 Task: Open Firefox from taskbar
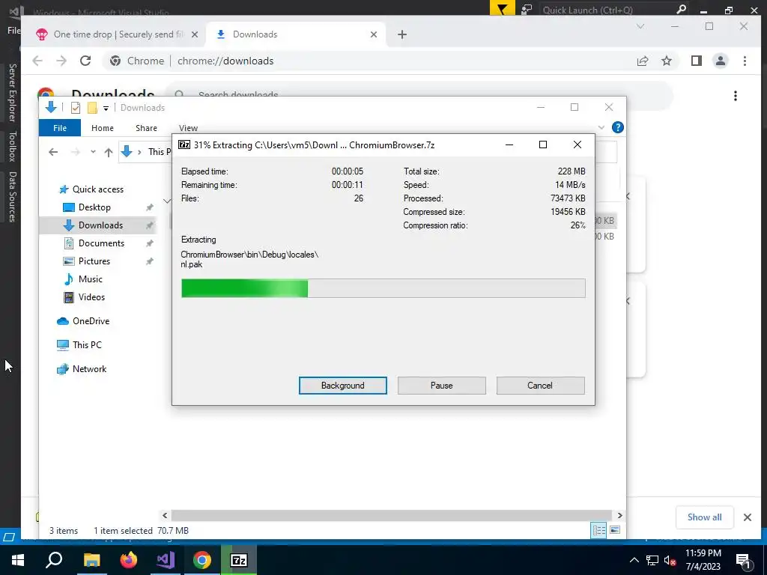click(128, 560)
